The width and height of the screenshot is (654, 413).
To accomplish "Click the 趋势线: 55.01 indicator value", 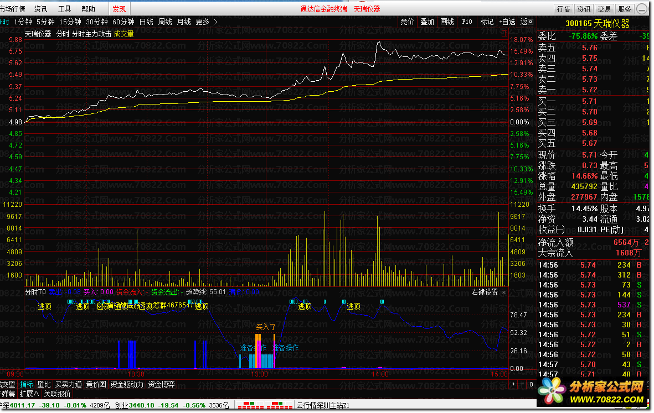I will 205,292.
